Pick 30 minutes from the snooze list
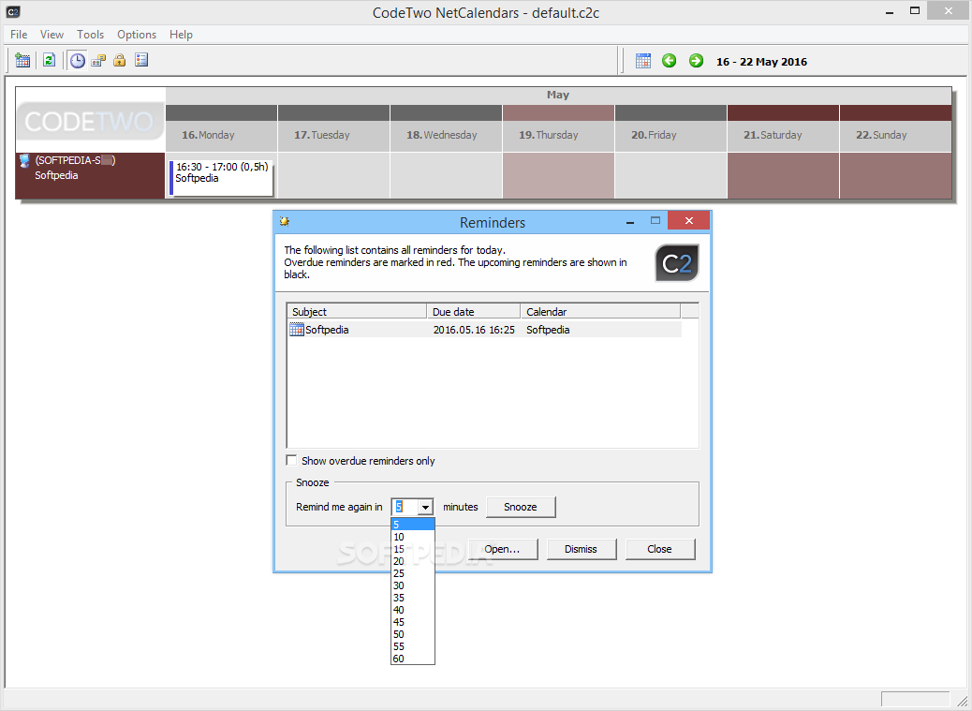 [x=412, y=585]
